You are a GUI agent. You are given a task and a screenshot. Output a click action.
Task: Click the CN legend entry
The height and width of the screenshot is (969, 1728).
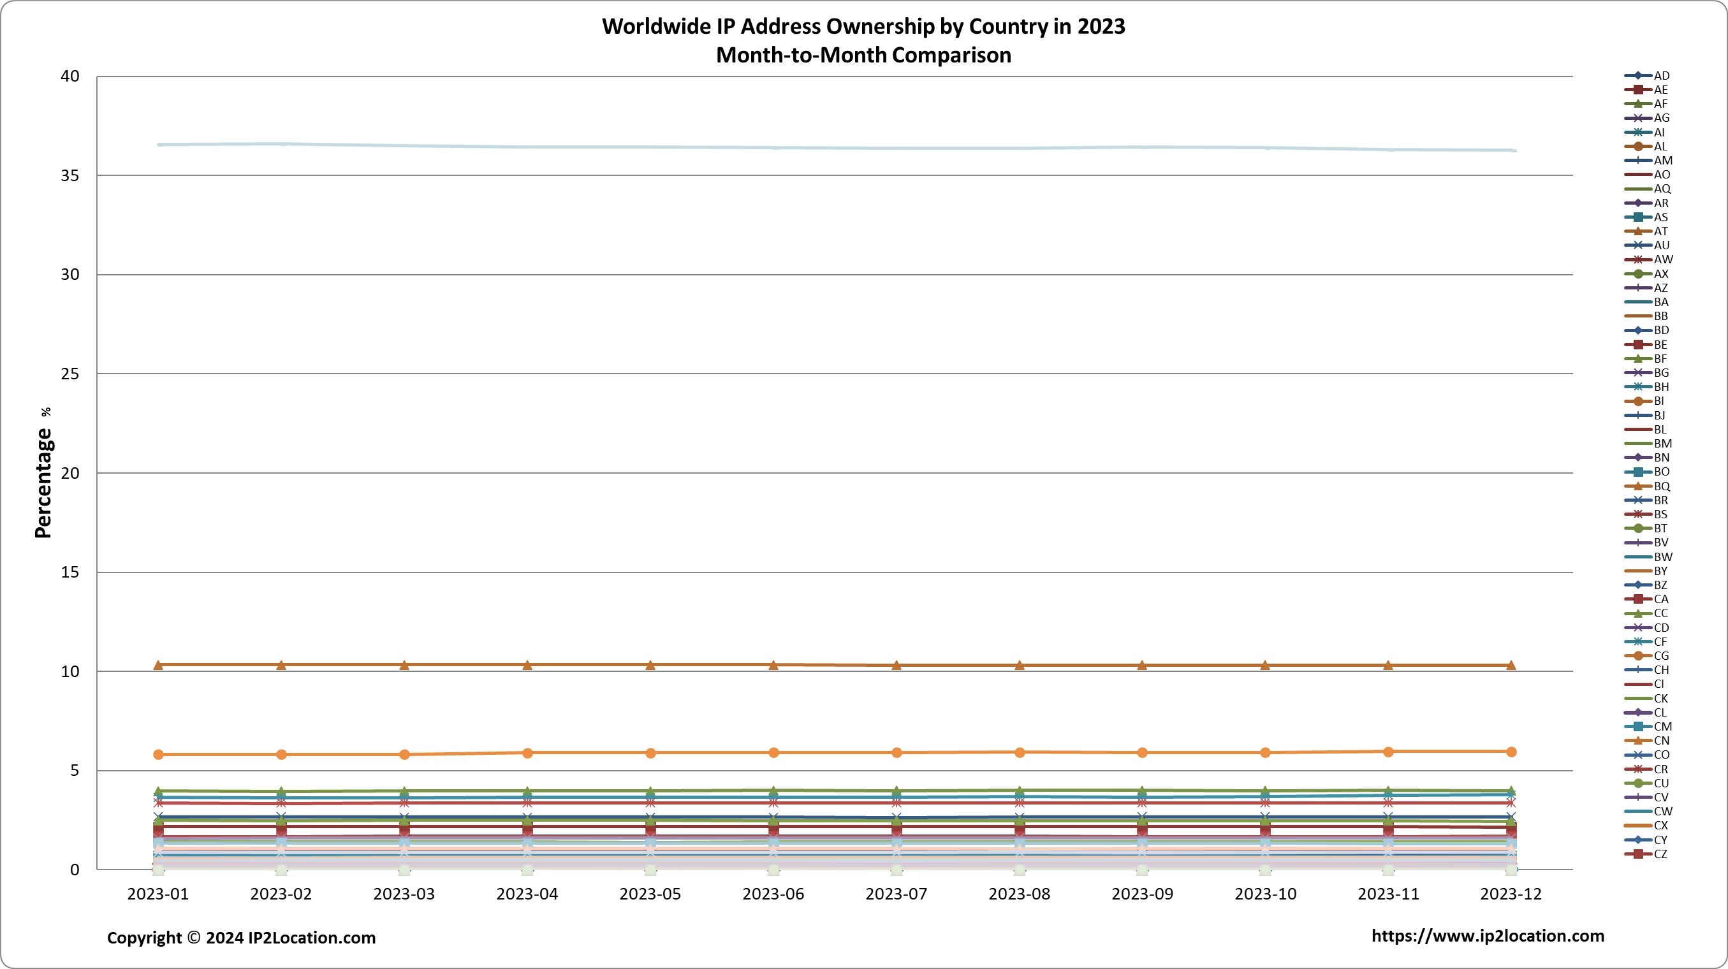[x=1647, y=741]
